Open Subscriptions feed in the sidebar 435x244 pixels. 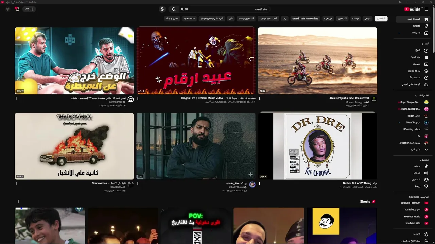pos(413,33)
